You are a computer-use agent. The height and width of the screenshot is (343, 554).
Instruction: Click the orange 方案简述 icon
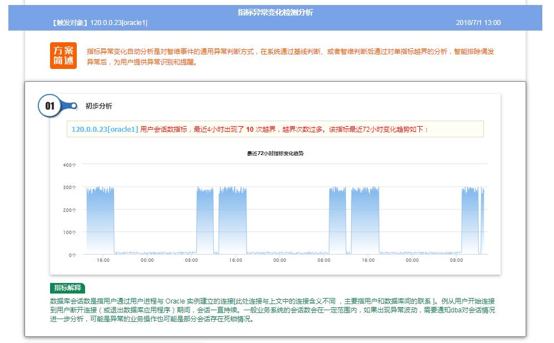63,56
